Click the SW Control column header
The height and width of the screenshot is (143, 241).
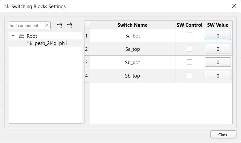tap(189, 25)
